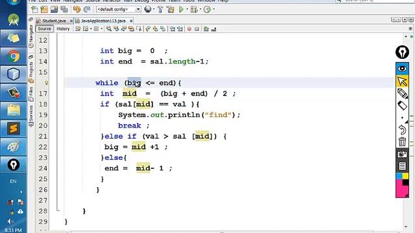Expand the arrow beside the globe icon
This screenshot has width=415, height=233.
click(154, 10)
